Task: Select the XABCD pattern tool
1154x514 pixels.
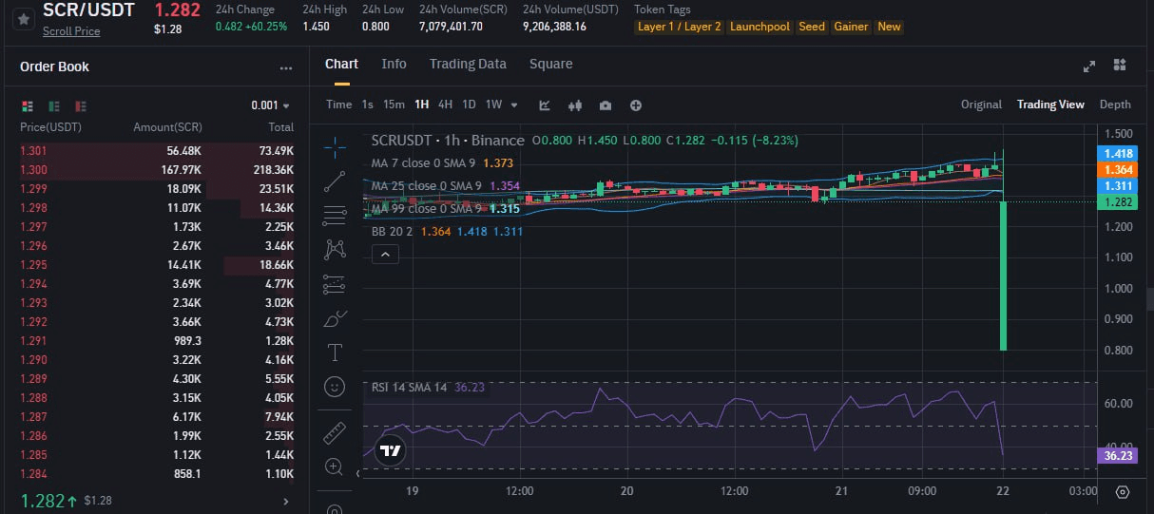Action: tap(335, 249)
